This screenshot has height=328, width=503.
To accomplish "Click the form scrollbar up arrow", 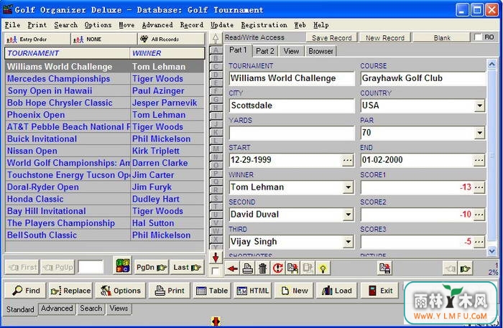I will [492, 65].
